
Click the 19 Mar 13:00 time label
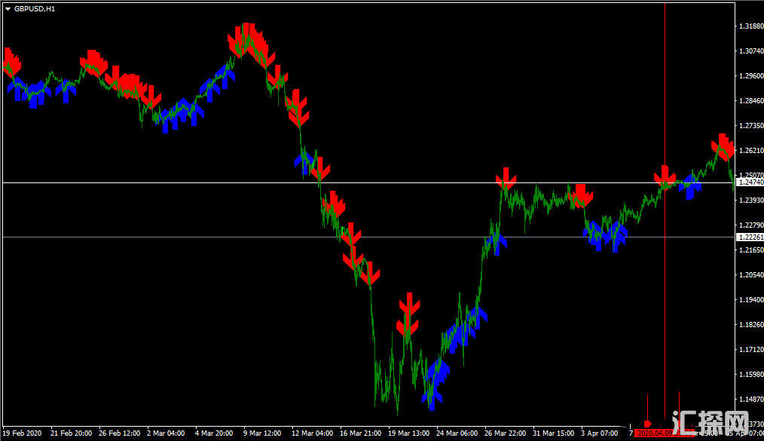coord(409,433)
